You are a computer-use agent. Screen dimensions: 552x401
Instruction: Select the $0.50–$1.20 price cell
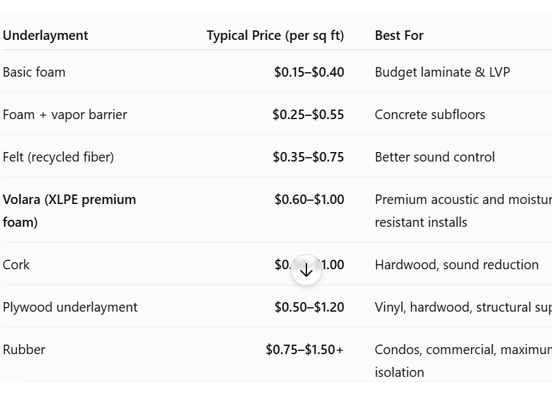(x=310, y=307)
